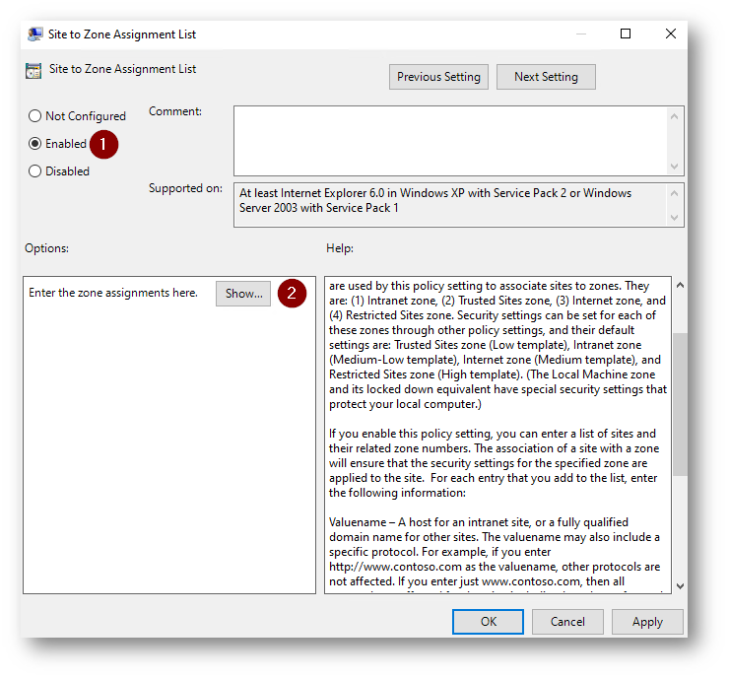Image resolution: width=729 pixels, height=679 pixels.
Task: Click inside the Comment text box
Action: coord(450,141)
